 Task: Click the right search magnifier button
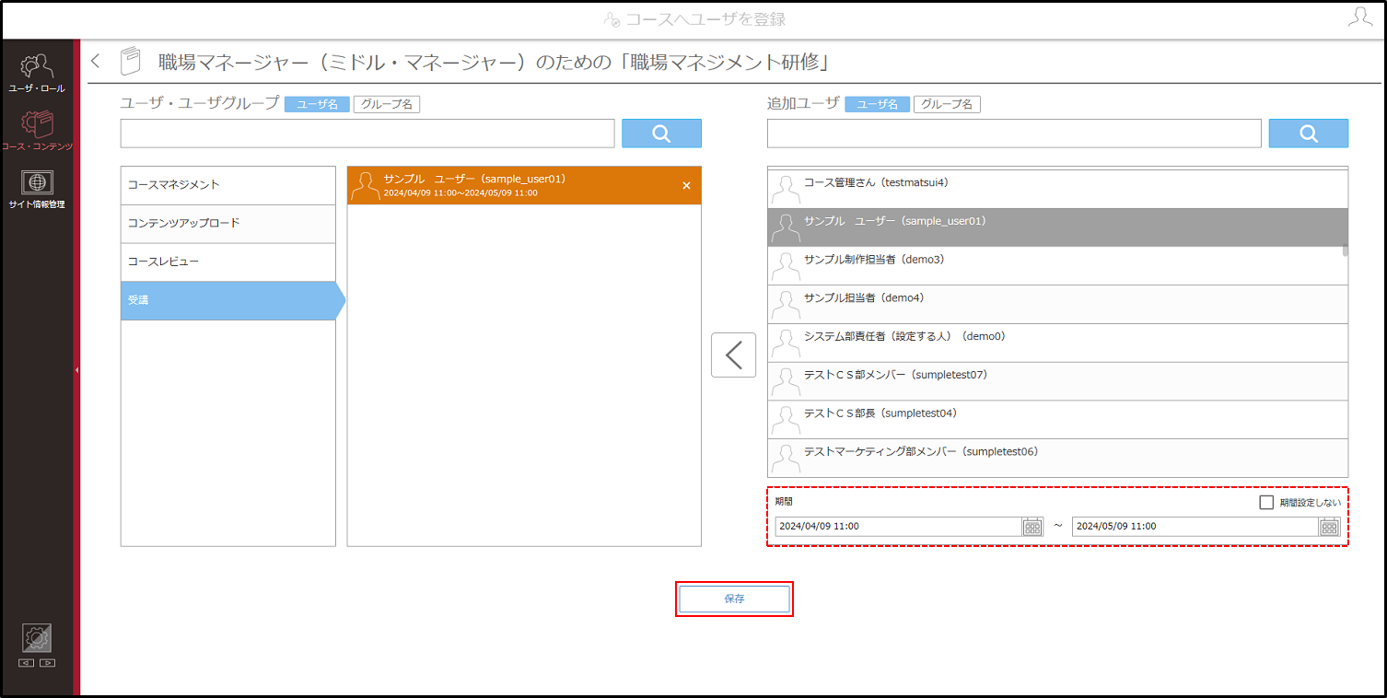tap(1309, 134)
